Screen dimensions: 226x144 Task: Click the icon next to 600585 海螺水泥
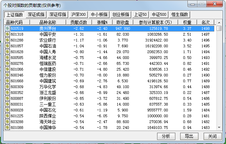coord(7,58)
